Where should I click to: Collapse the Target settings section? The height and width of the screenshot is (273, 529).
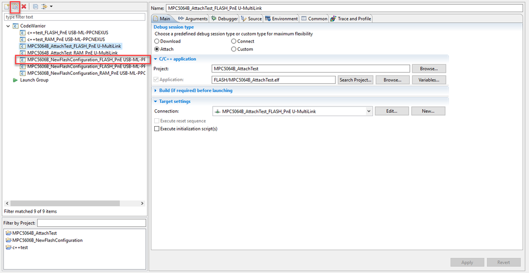[x=155, y=101]
